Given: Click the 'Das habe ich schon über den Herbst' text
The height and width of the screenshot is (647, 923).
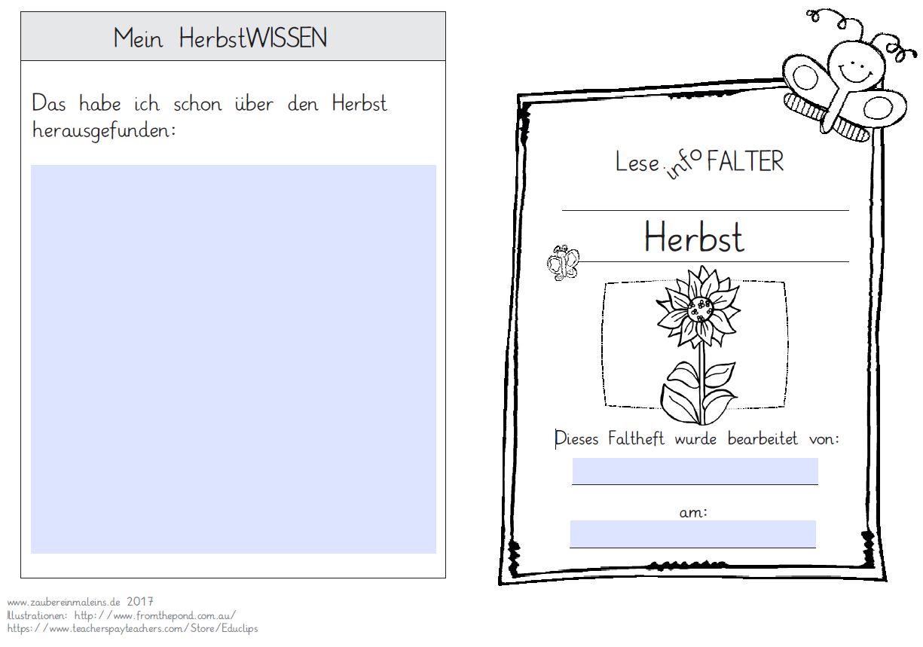Looking at the screenshot, I should pos(209,103).
